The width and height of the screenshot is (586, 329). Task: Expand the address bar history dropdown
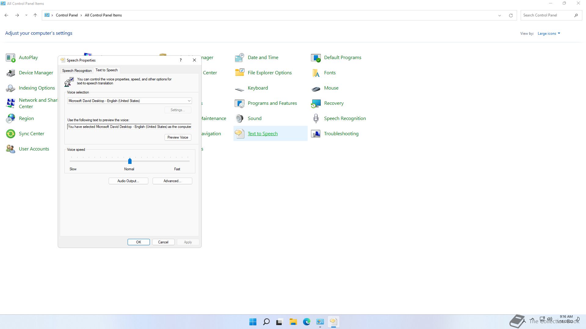[500, 15]
